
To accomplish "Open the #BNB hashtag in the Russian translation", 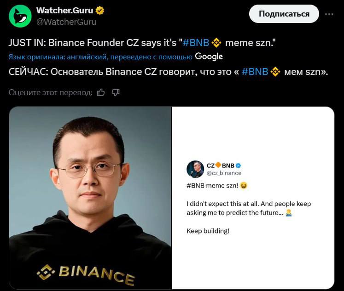I will point(255,72).
